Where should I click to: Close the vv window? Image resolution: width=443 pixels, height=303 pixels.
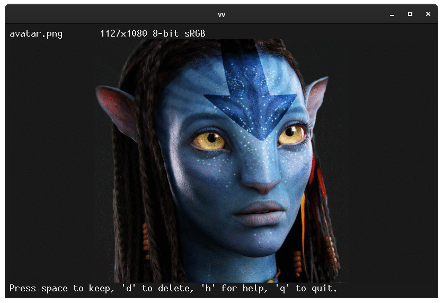(x=428, y=14)
